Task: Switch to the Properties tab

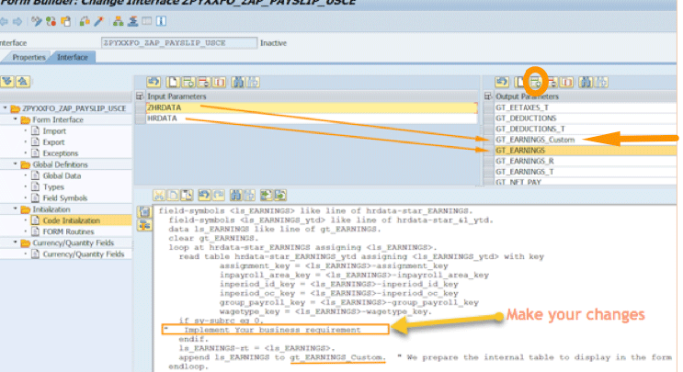Action: [x=28, y=58]
